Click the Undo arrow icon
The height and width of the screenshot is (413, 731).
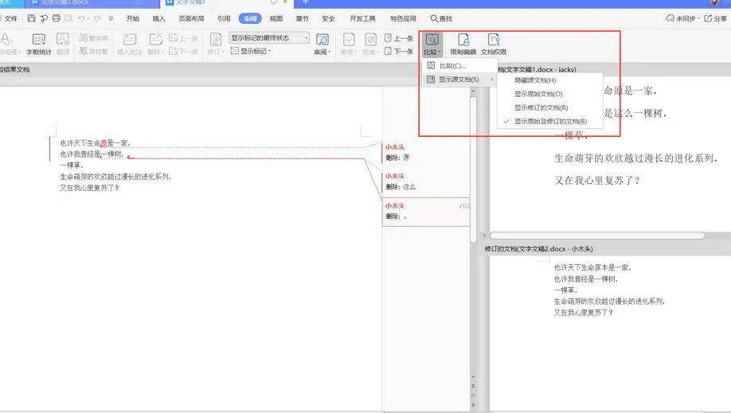(81, 18)
